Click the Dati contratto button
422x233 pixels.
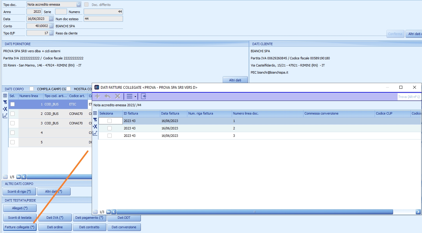point(89,227)
